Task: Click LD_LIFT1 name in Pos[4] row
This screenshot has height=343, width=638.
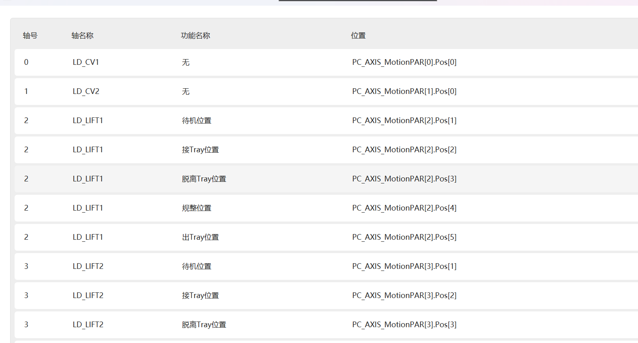Action: pyautogui.click(x=88, y=208)
